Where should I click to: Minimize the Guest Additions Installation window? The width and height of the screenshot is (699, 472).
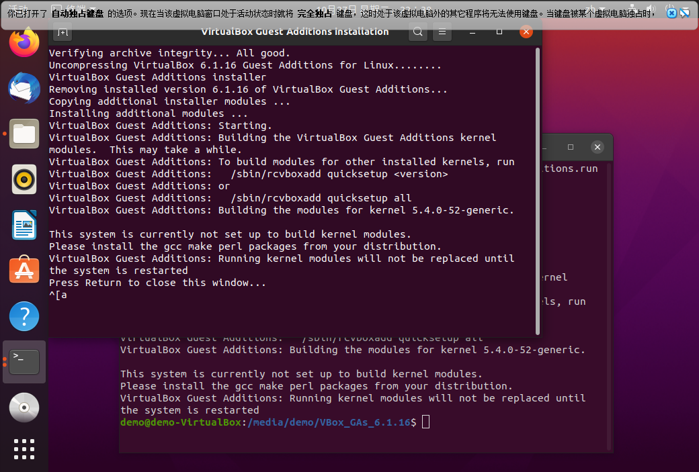[472, 32]
